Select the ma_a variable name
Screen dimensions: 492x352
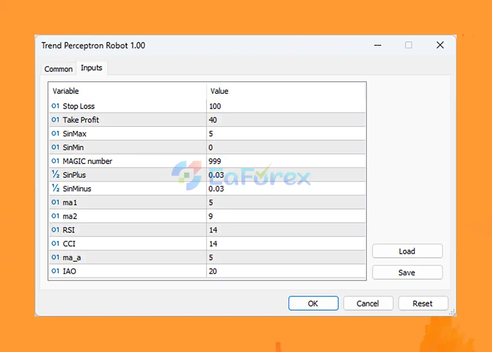point(73,257)
